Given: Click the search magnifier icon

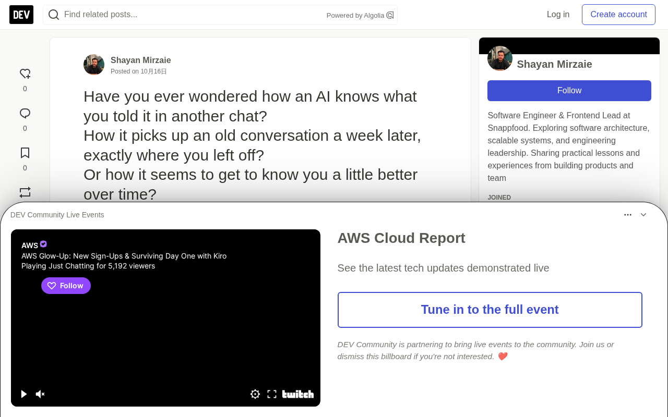Looking at the screenshot, I should pos(54,15).
